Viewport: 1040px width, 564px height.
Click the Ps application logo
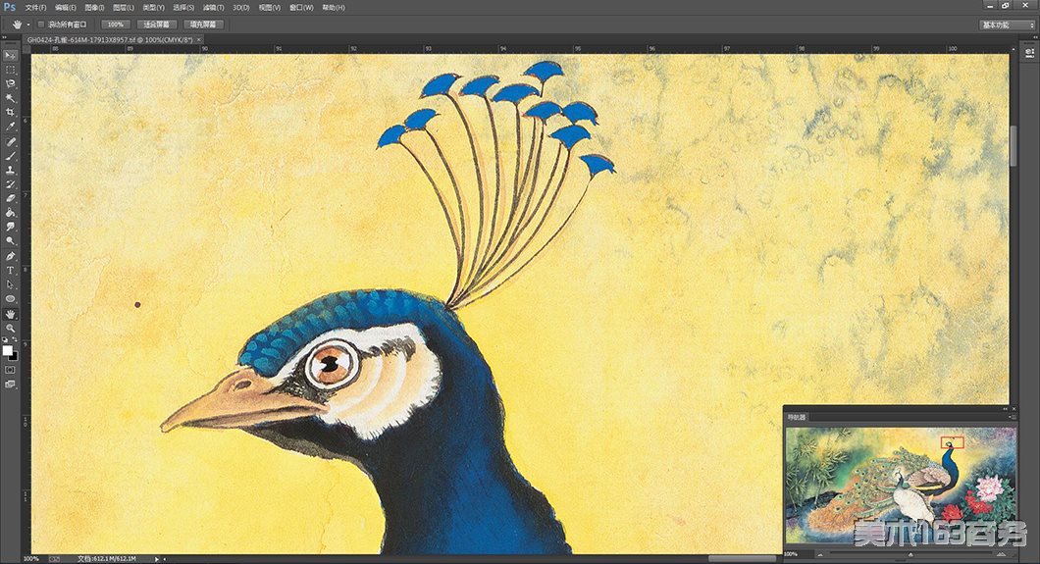pyautogui.click(x=9, y=7)
